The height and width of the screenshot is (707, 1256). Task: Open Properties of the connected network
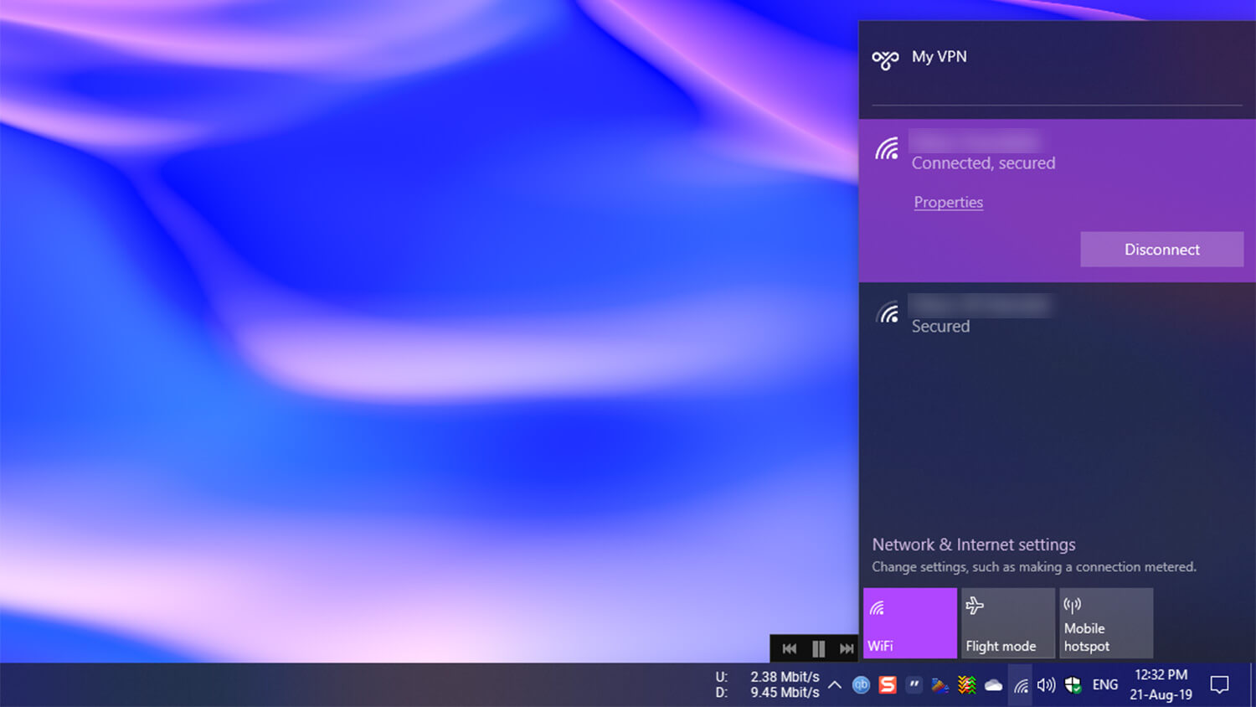(948, 202)
